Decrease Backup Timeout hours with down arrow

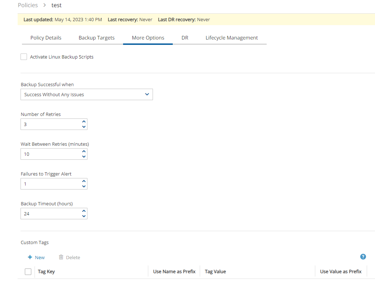point(84,216)
